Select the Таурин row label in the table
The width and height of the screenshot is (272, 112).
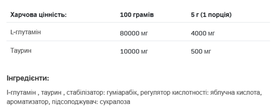[21, 51]
